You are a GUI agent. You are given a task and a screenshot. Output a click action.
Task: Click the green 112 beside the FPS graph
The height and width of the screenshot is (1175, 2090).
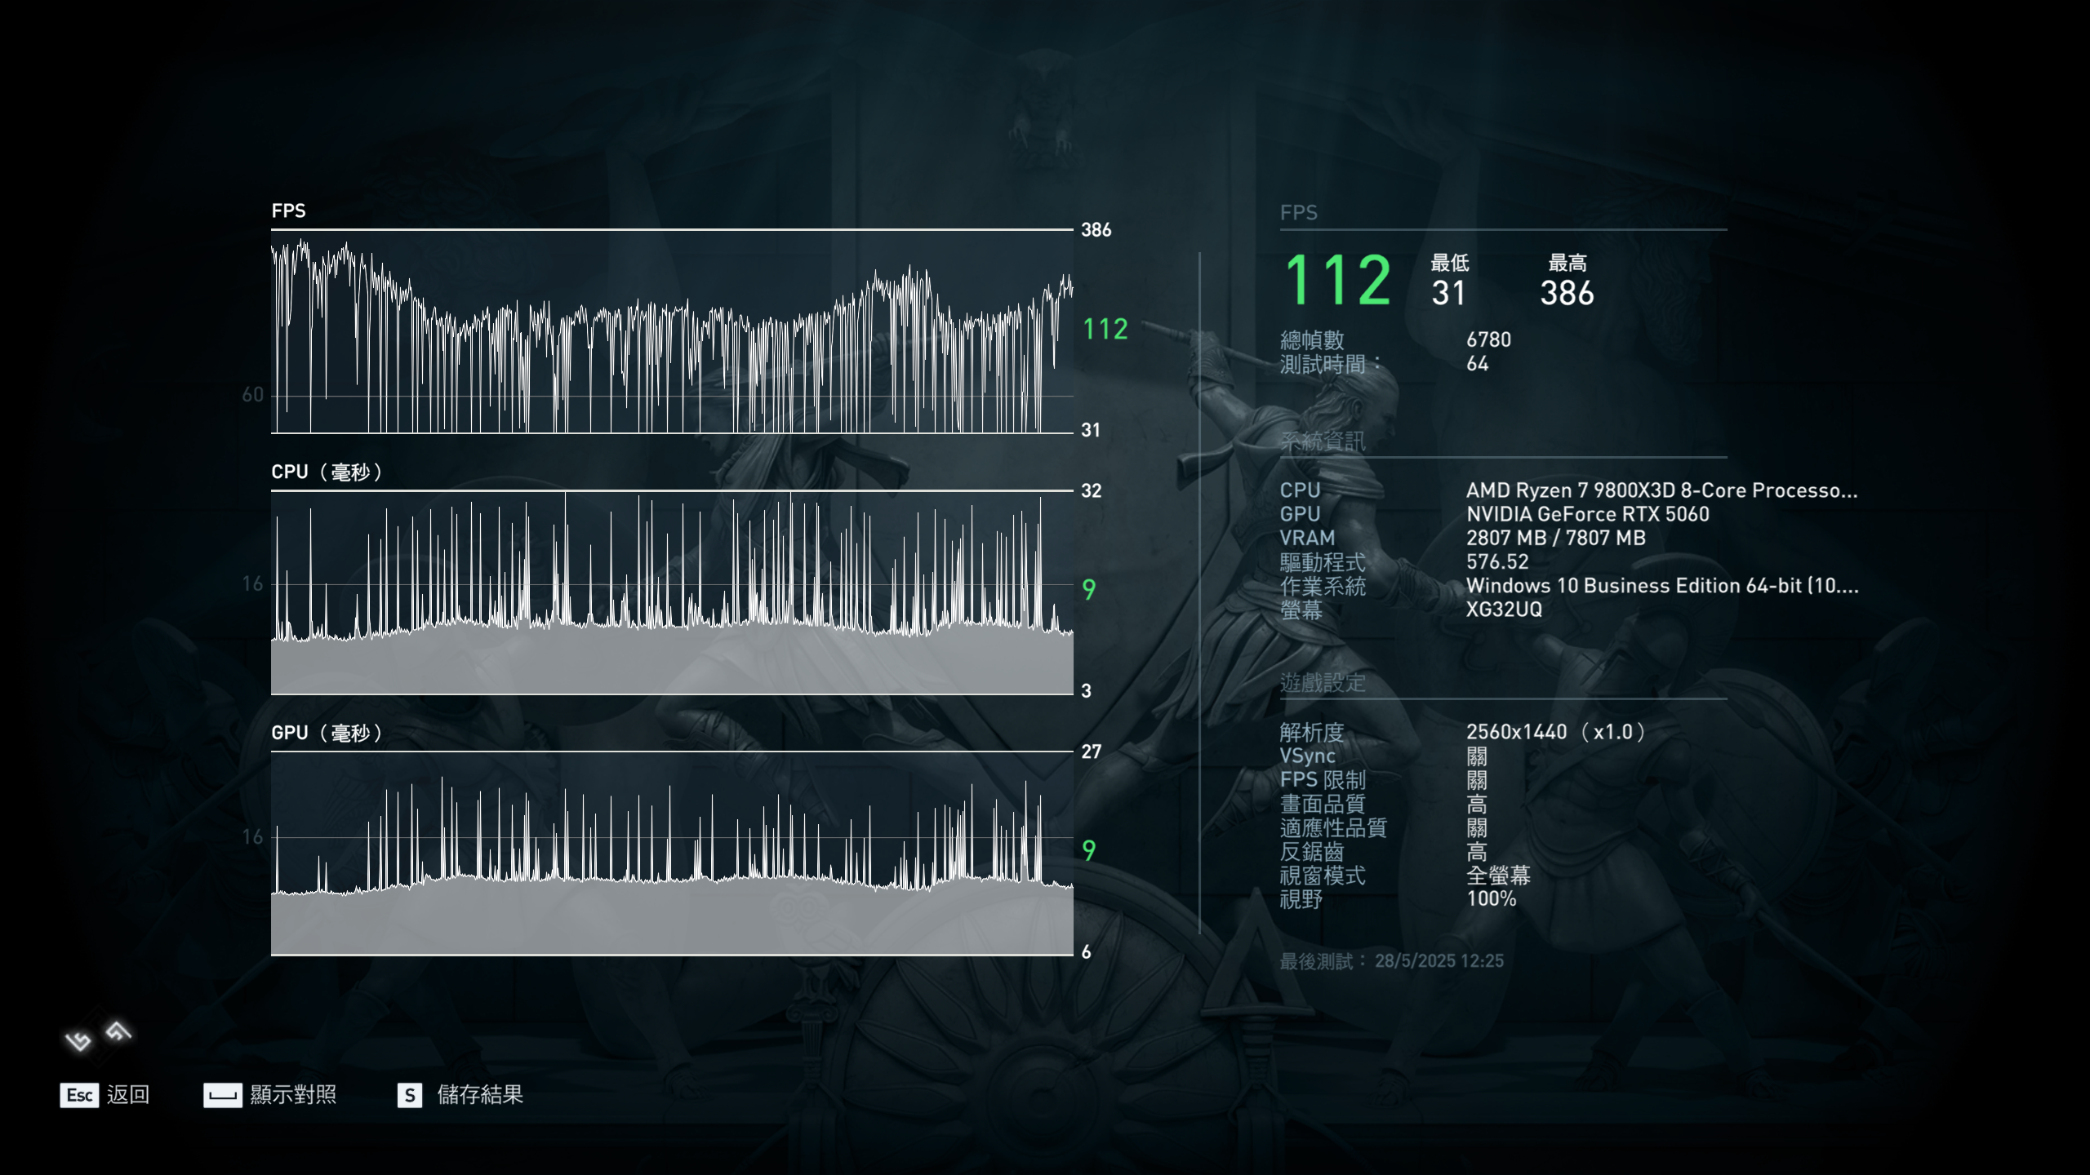(1105, 329)
